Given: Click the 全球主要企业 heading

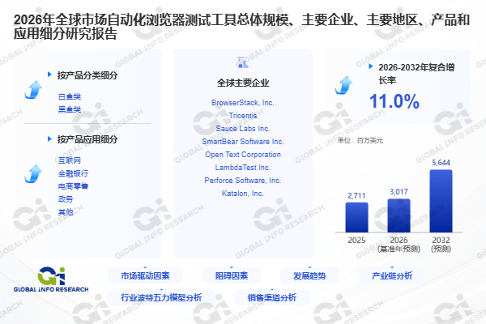Looking at the screenshot, I should (243, 83).
